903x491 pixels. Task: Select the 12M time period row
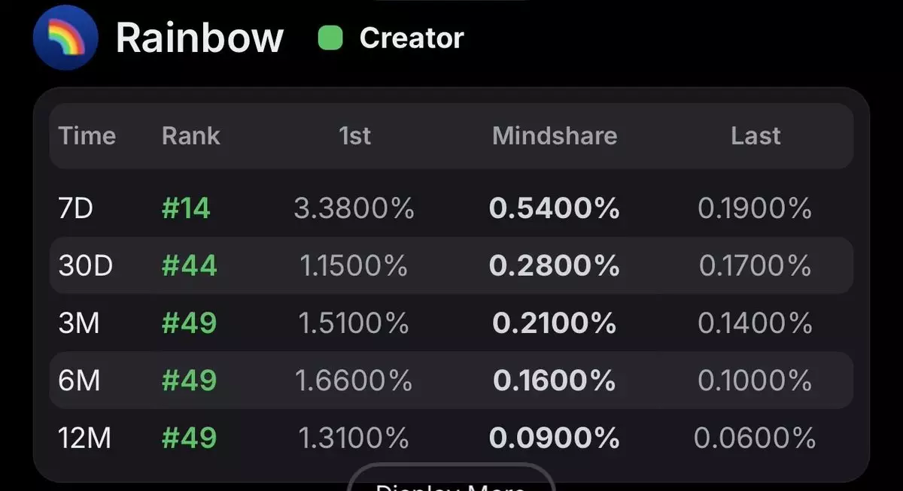point(84,438)
